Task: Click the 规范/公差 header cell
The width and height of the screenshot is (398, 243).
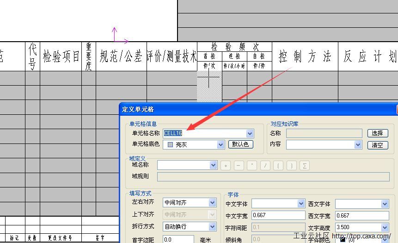Action: 121,56
